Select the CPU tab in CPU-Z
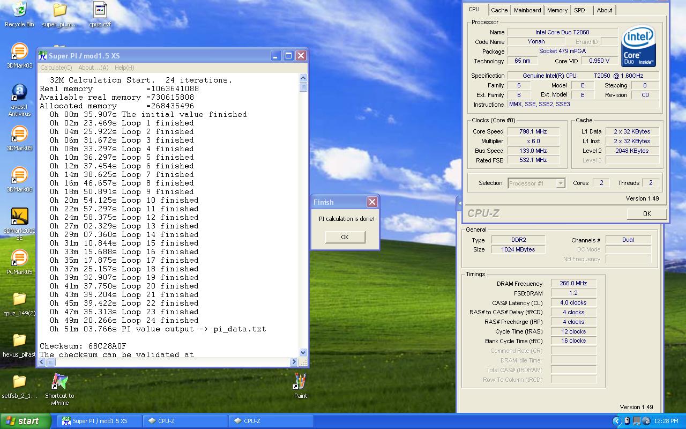 pos(474,9)
